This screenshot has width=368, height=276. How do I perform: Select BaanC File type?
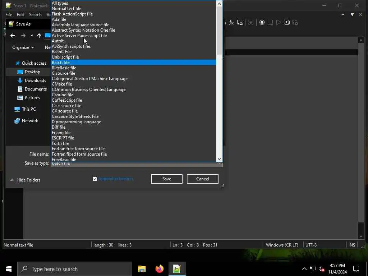click(x=134, y=52)
